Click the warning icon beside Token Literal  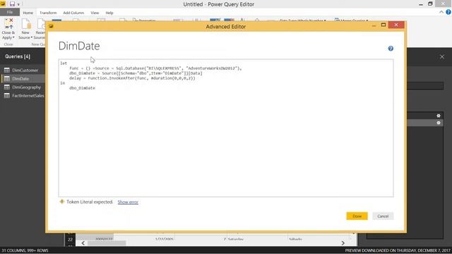[61, 202]
